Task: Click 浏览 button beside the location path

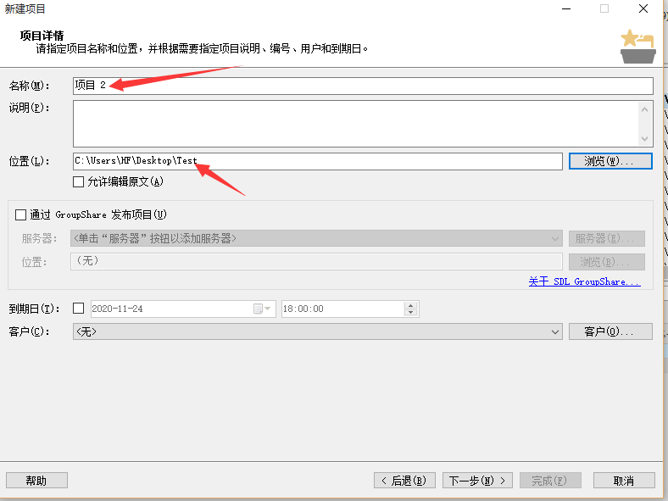Action: coord(610,161)
